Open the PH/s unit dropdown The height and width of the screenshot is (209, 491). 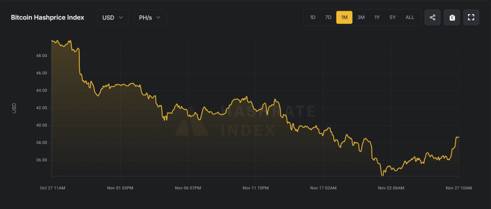[x=150, y=18]
